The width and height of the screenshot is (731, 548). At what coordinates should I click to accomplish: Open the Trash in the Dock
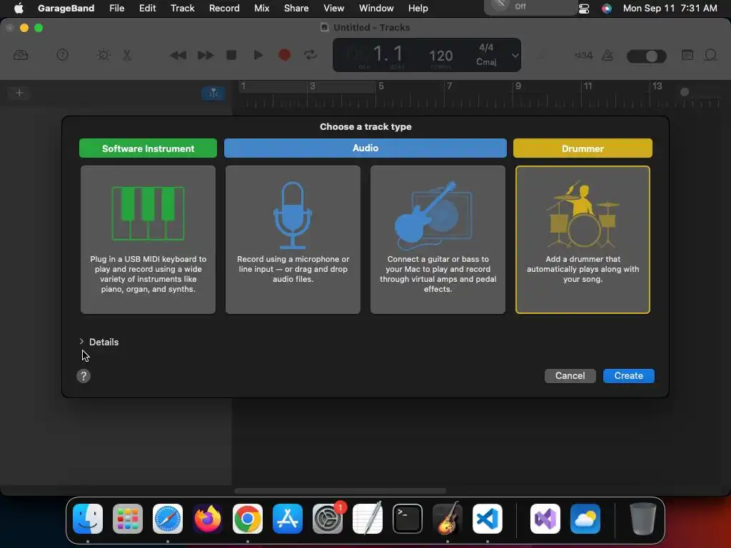tap(643, 519)
